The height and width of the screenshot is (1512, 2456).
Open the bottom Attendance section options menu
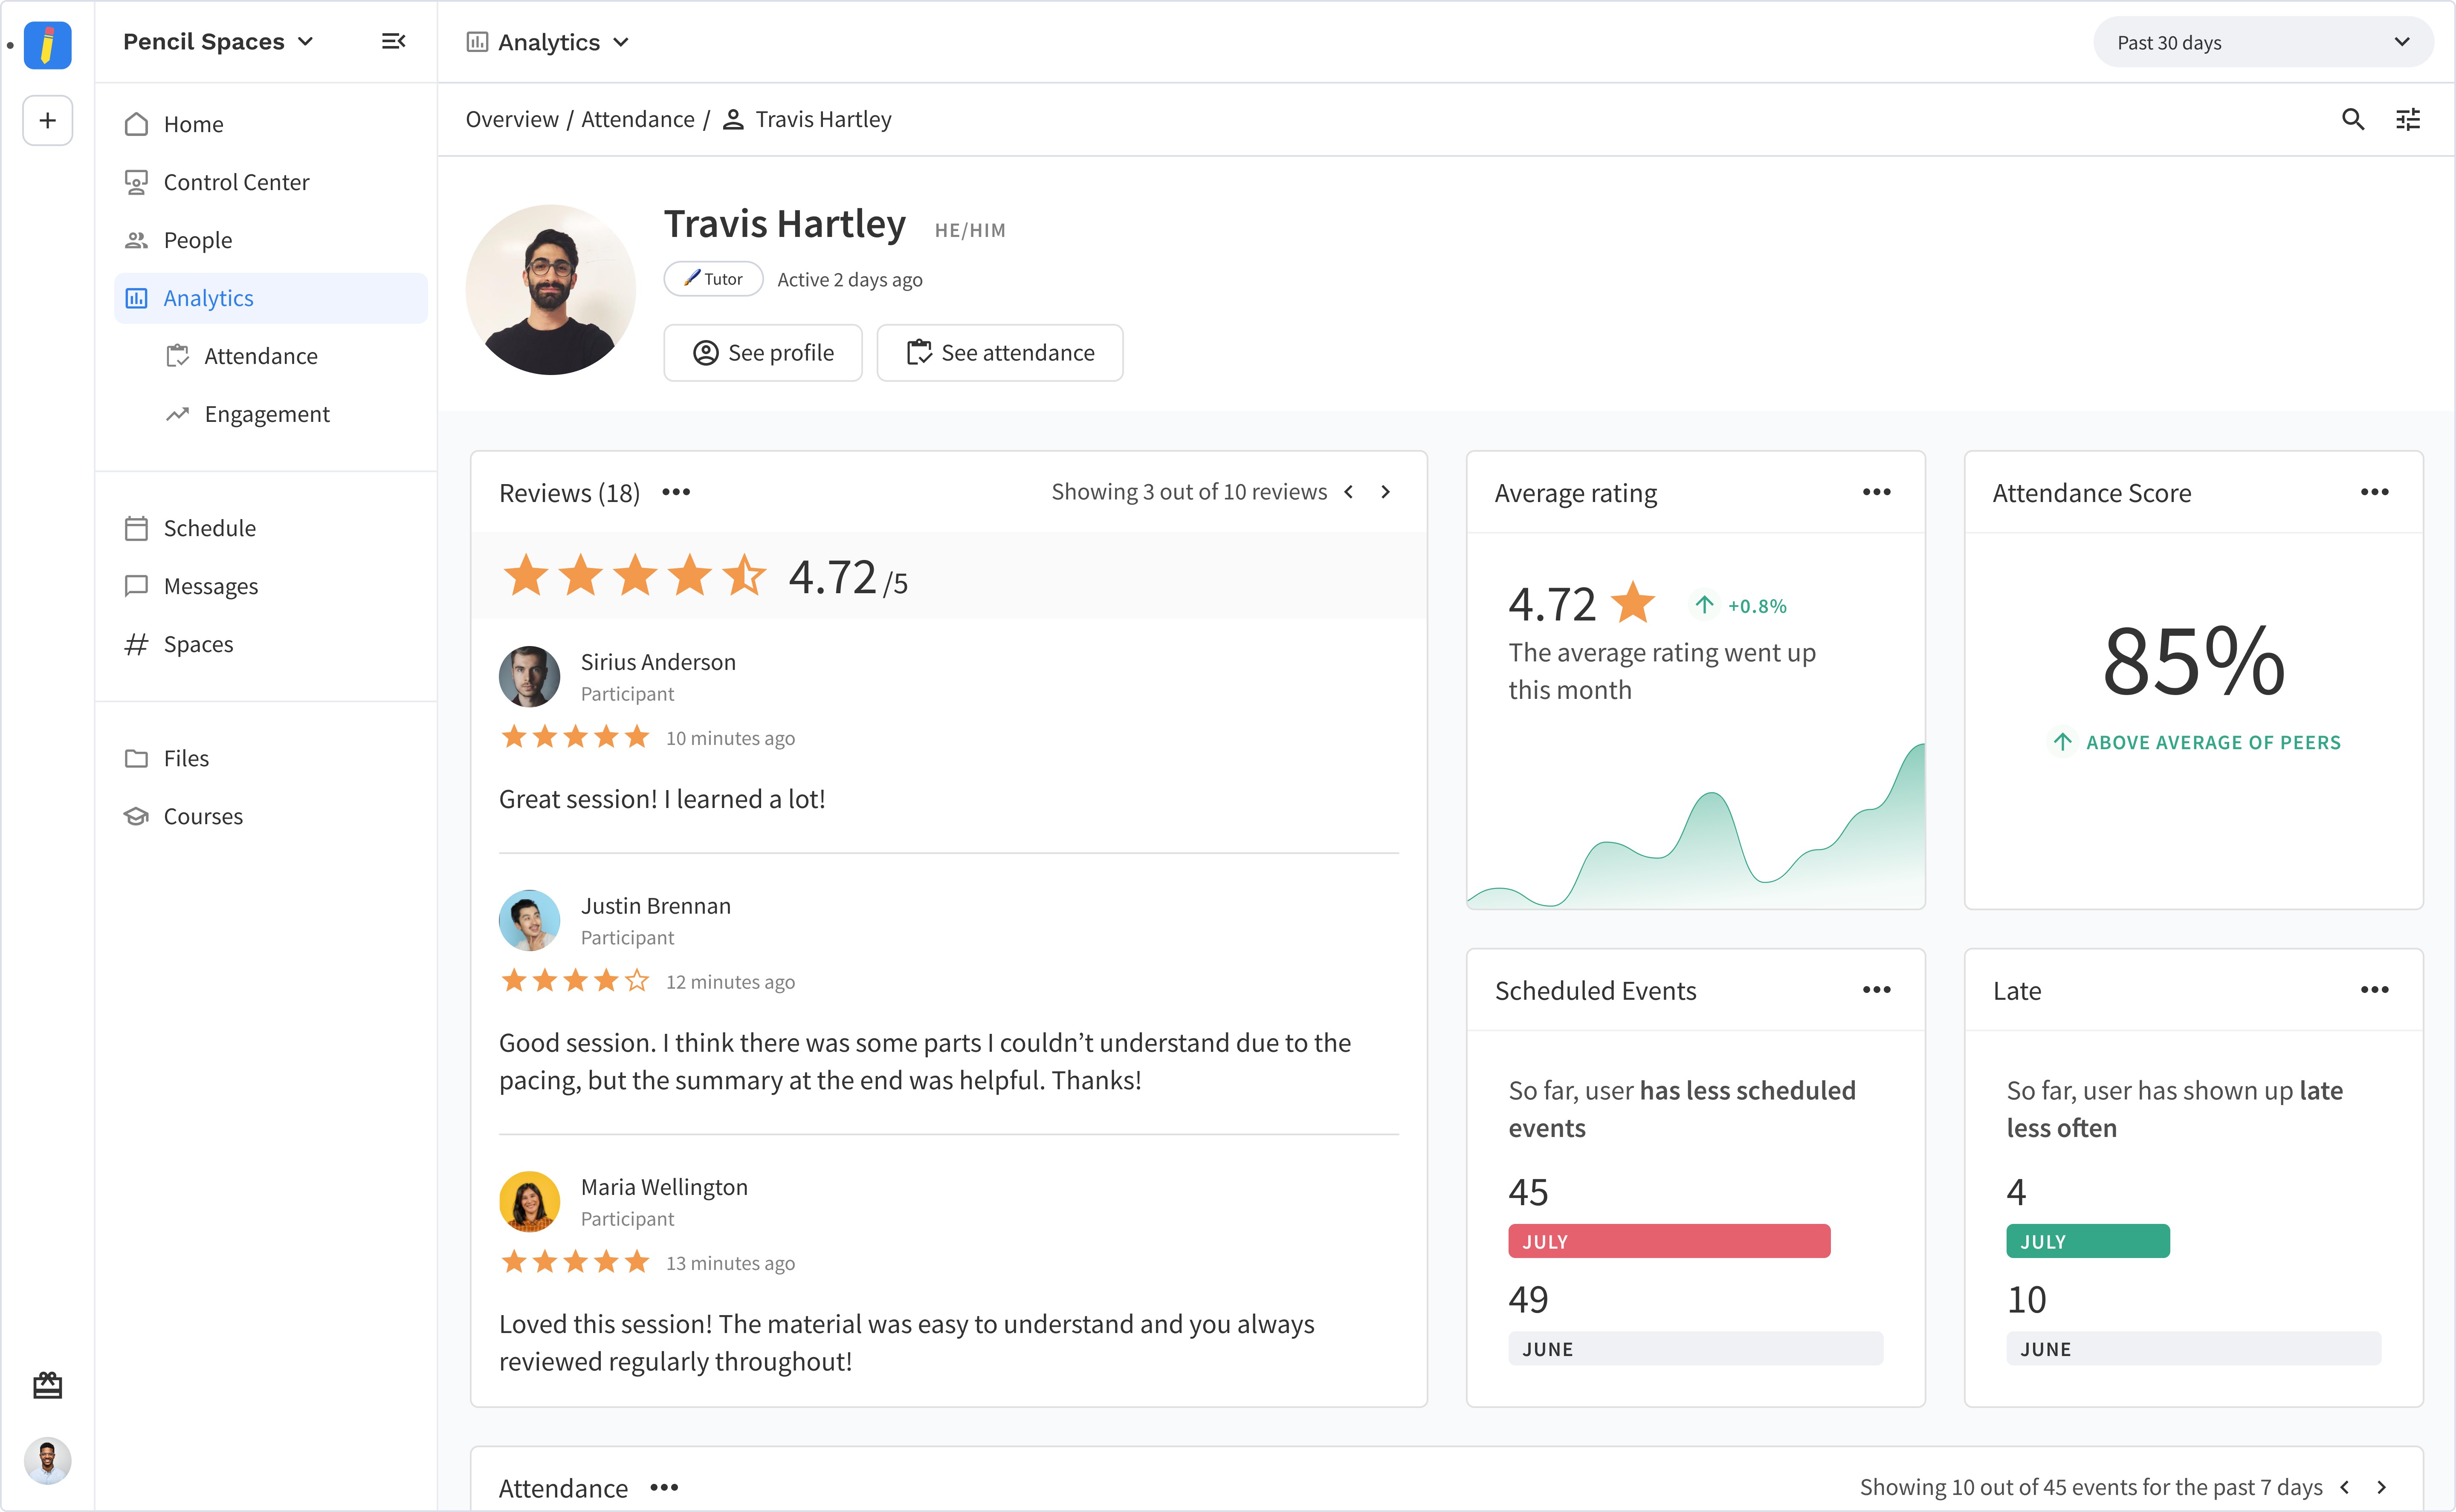coord(664,1488)
